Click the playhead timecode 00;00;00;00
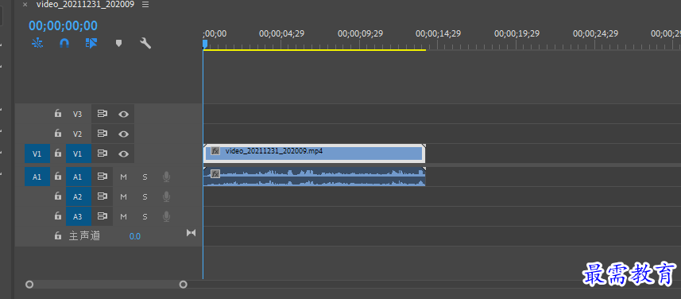The image size is (681, 299). pyautogui.click(x=63, y=25)
